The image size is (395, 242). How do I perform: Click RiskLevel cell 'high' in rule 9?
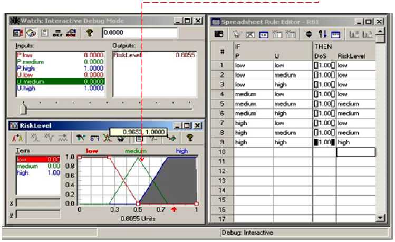pyautogui.click(x=356, y=142)
